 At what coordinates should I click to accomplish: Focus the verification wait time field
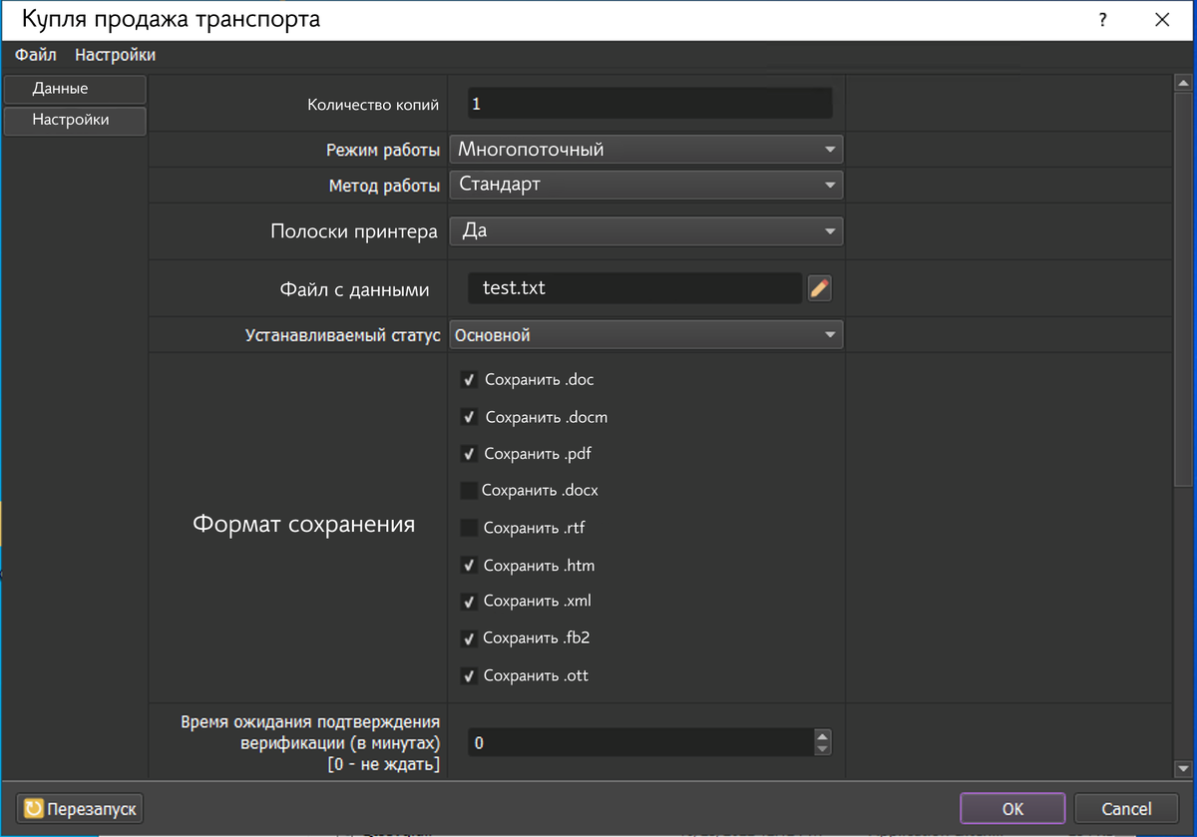point(640,743)
